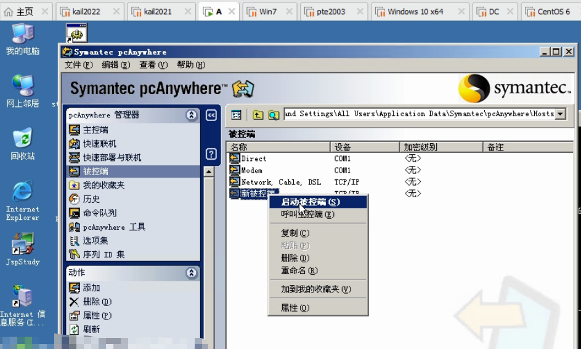
Task: Click the up-one-folder toolbar icon
Action: (x=258, y=115)
